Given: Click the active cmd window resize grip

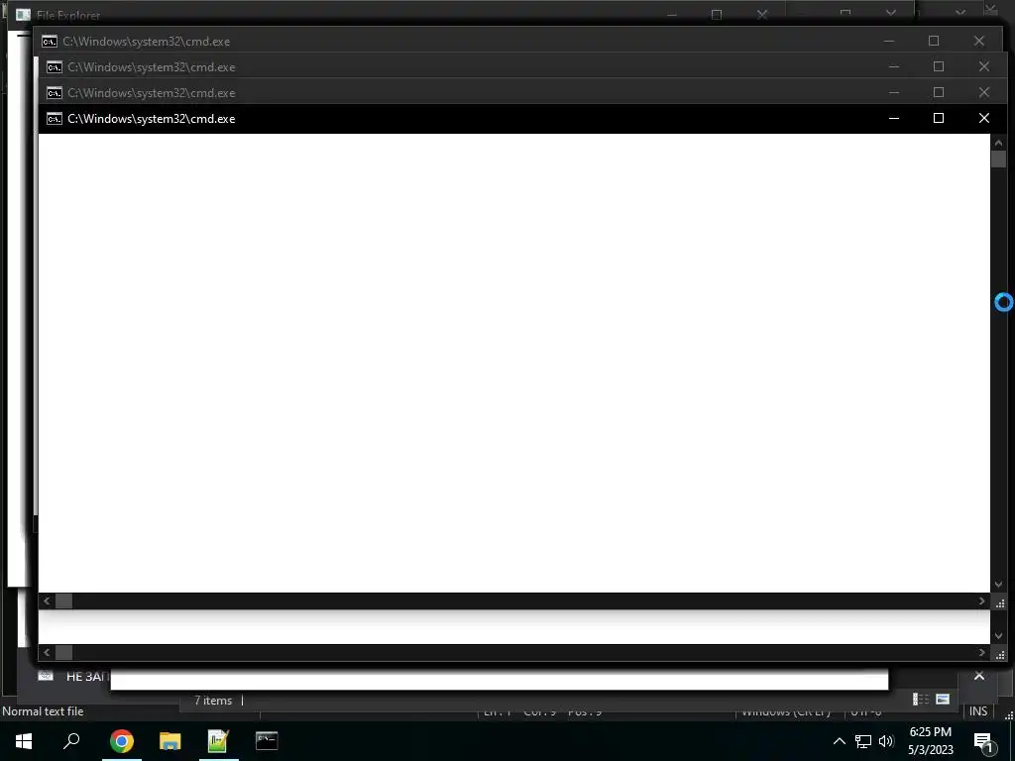Looking at the screenshot, I should [x=999, y=602].
